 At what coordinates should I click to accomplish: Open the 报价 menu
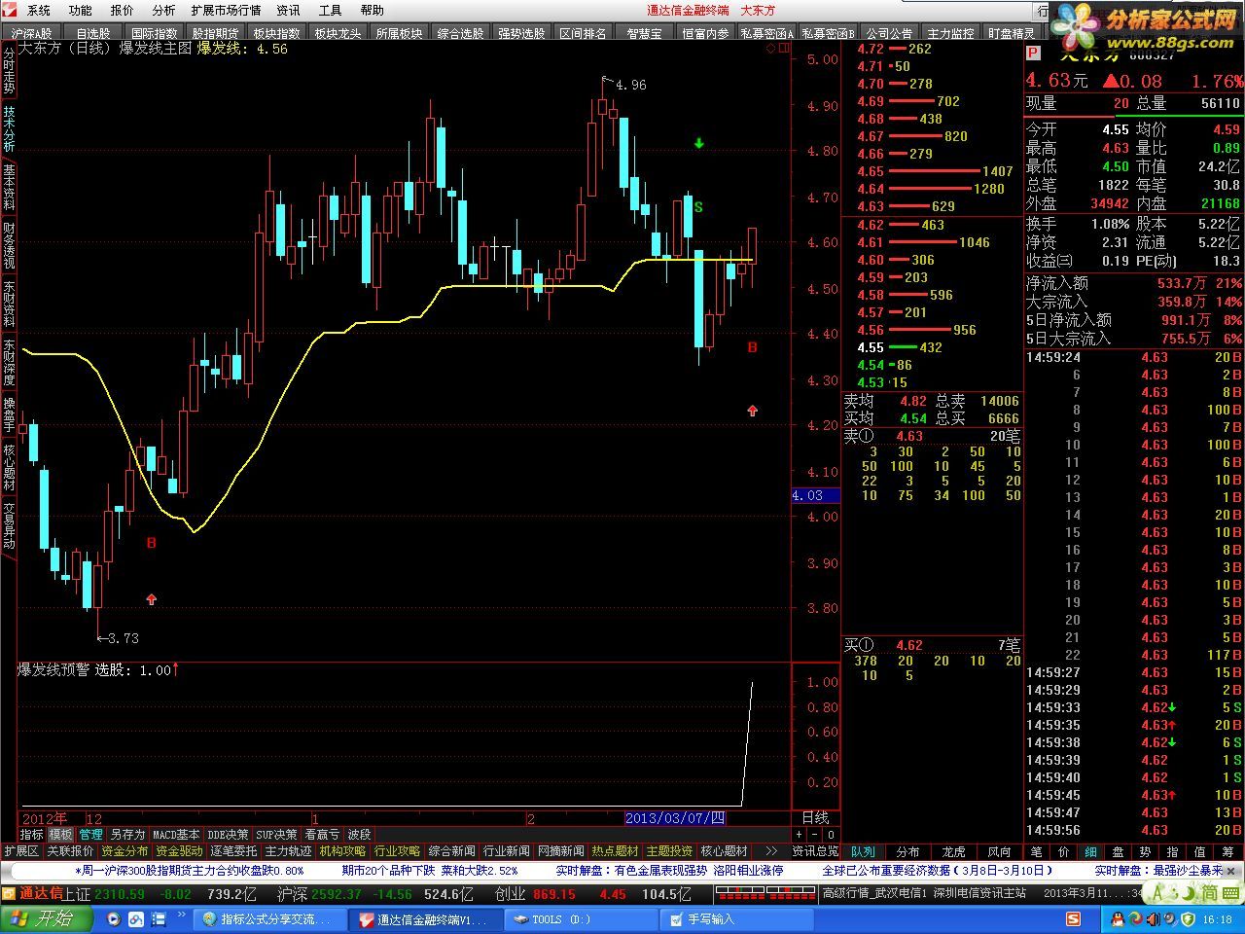click(122, 11)
